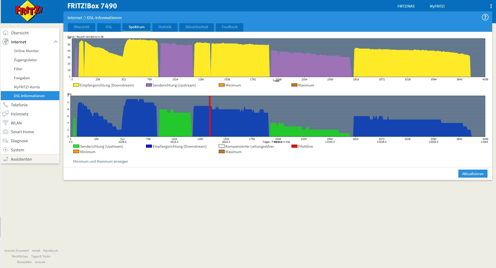Select the Heimnetz network icon
The height and width of the screenshot is (268, 496).
[x=5, y=114]
